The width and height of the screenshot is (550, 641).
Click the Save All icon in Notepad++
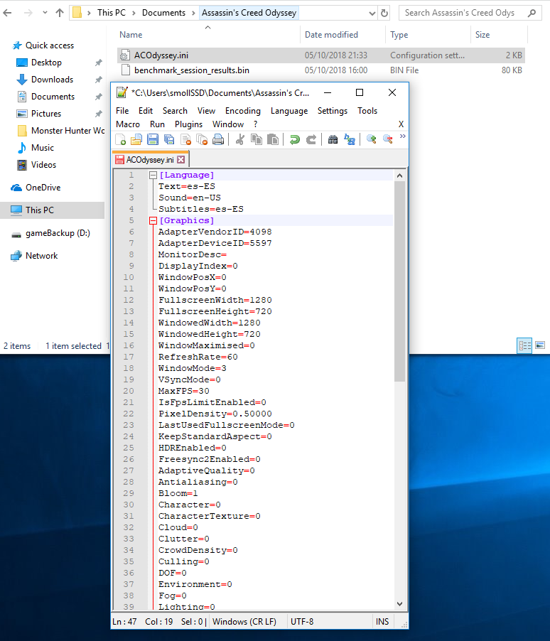tap(169, 140)
